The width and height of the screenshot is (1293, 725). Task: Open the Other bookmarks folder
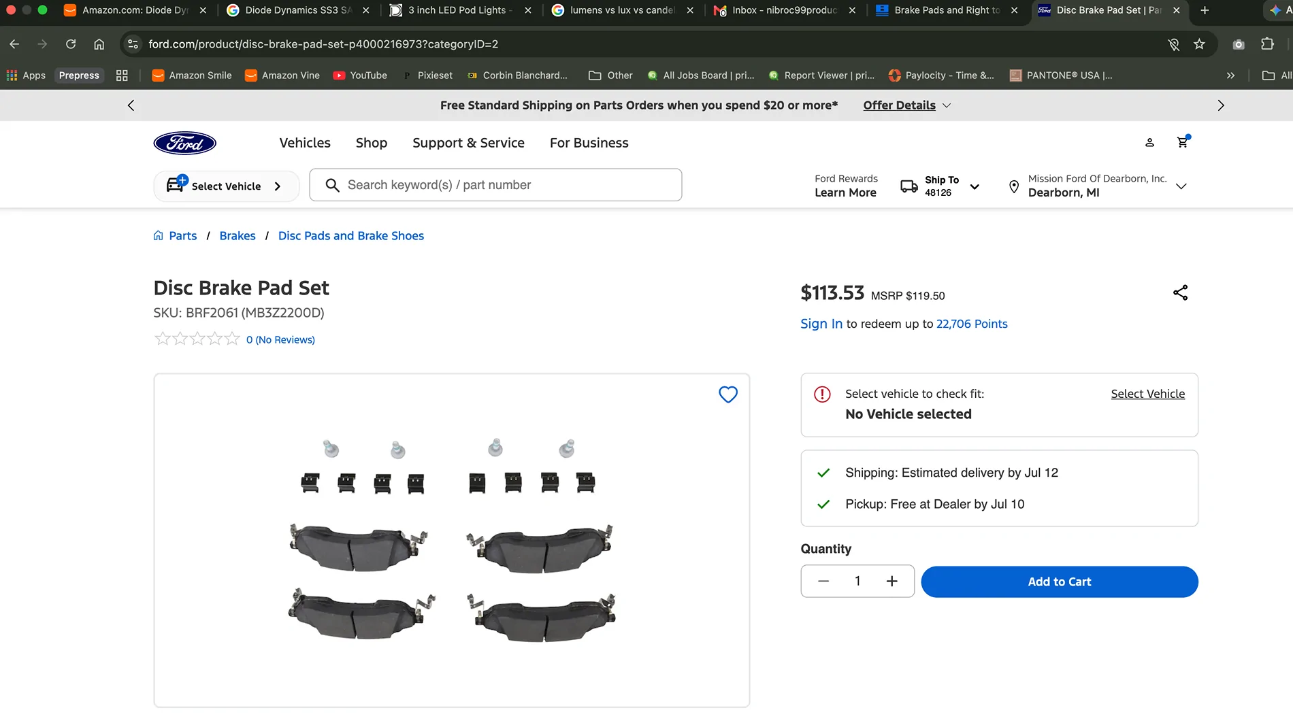pyautogui.click(x=611, y=75)
